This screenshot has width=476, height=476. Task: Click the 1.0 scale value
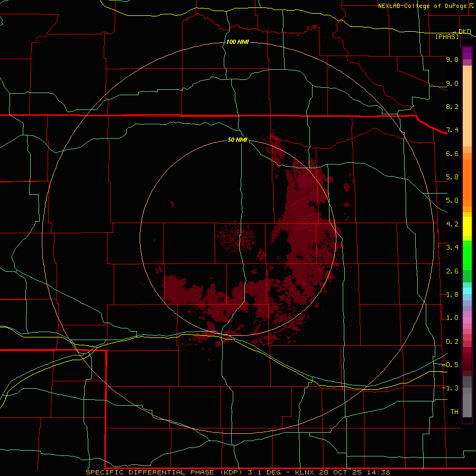tap(452, 318)
